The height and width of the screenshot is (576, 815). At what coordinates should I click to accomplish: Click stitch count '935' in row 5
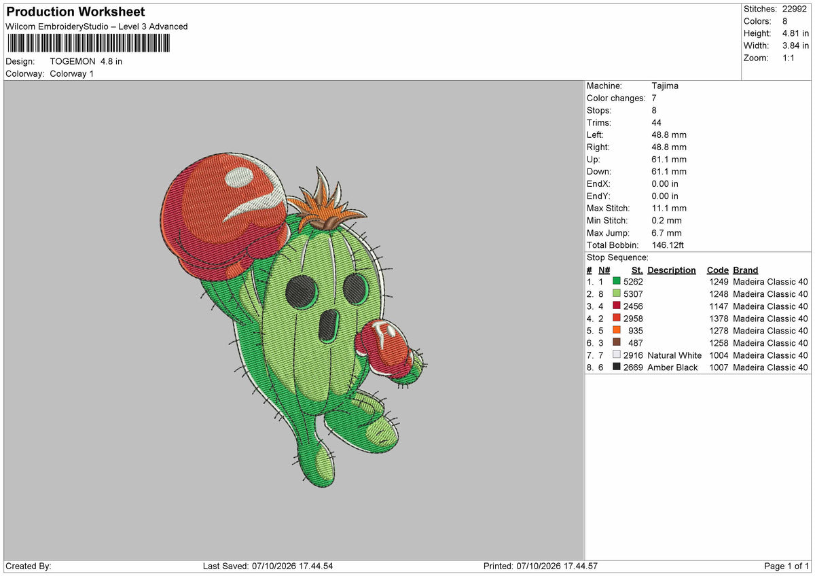636,331
